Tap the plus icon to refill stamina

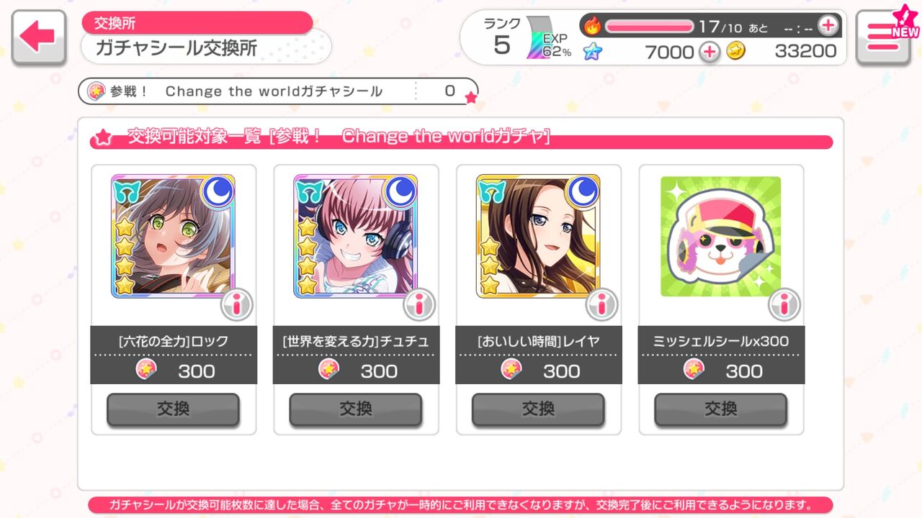pyautogui.click(x=828, y=26)
